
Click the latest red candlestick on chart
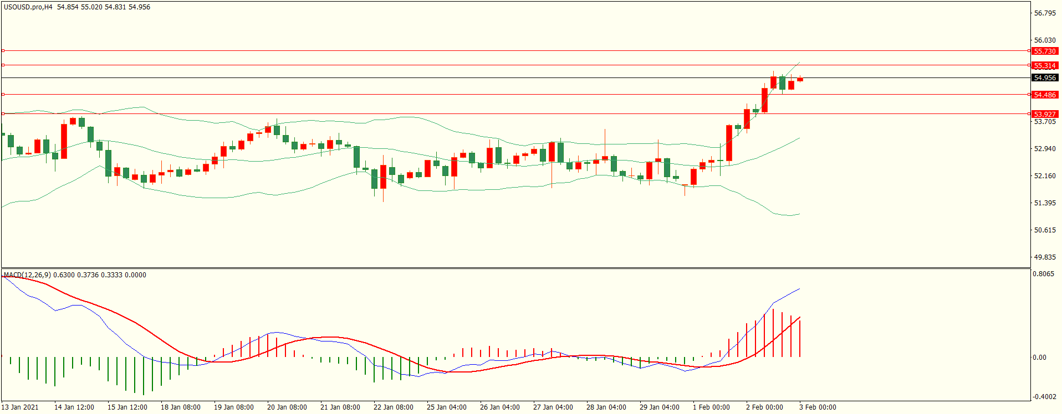click(x=800, y=79)
